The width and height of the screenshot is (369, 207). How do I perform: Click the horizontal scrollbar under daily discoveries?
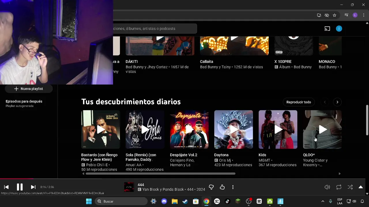click(x=161, y=174)
